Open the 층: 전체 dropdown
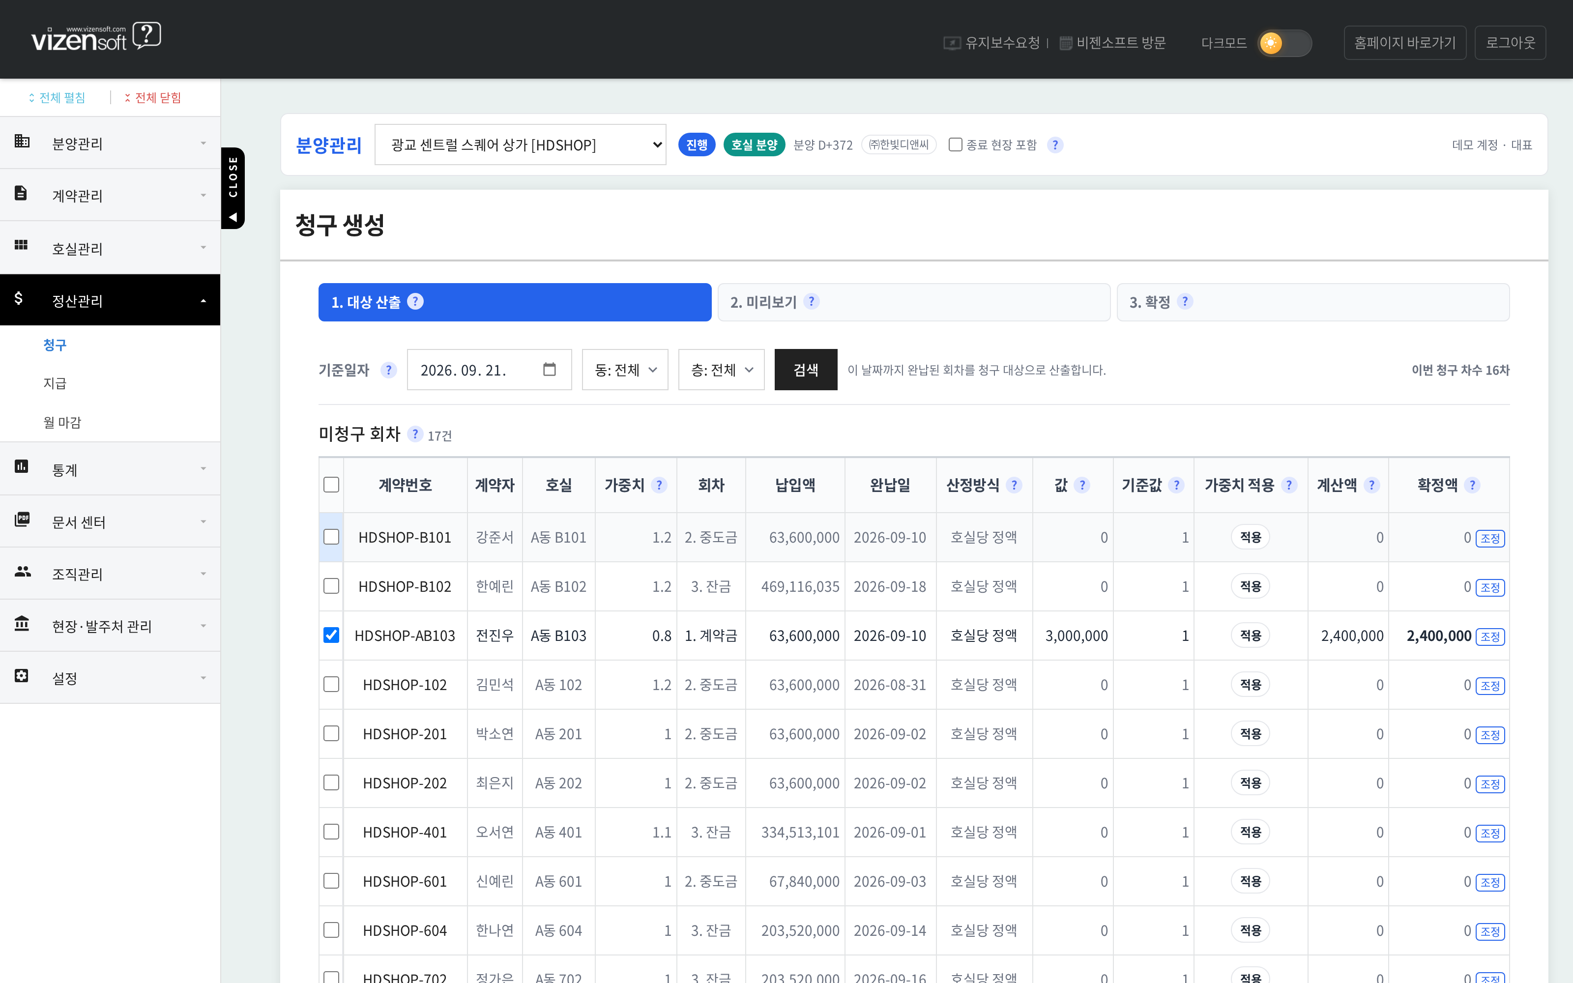Screen dimensions: 1573x983 721,370
